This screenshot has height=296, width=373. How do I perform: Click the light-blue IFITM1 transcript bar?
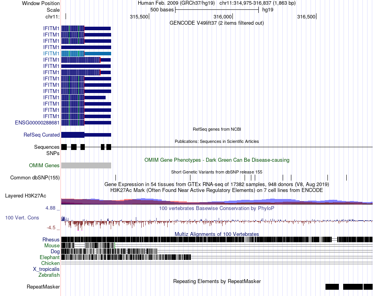(x=86, y=53)
